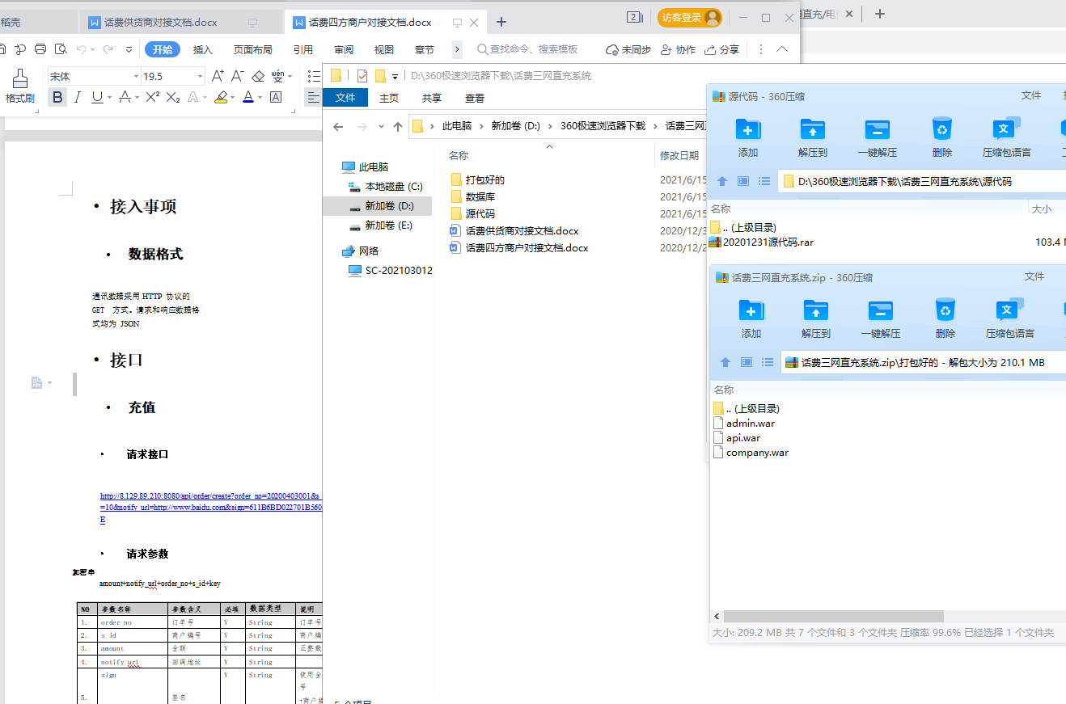Toggle list view in the 源代码 archive window
This screenshot has width=1066, height=704.
(764, 182)
